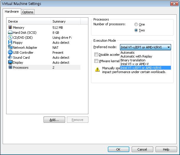The width and height of the screenshot is (180, 155).
Task: Select the Floppy disk icon
Action: [10, 43]
